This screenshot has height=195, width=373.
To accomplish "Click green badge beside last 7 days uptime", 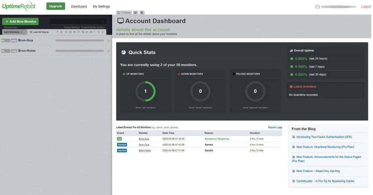I will pyautogui.click(x=292, y=67).
